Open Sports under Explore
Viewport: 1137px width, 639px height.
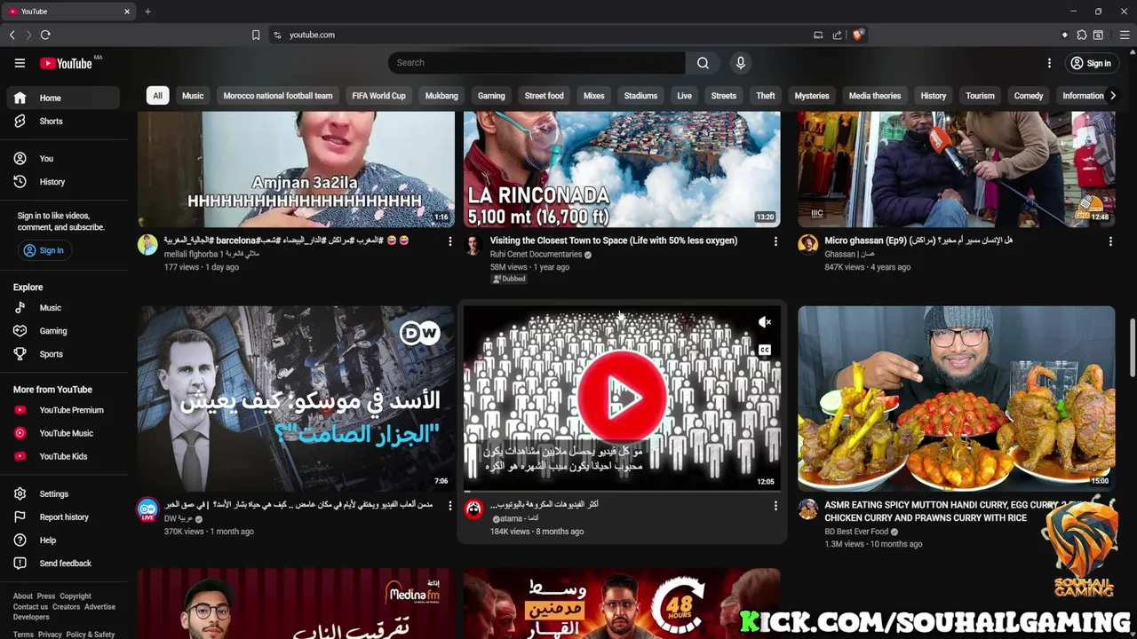62,353
